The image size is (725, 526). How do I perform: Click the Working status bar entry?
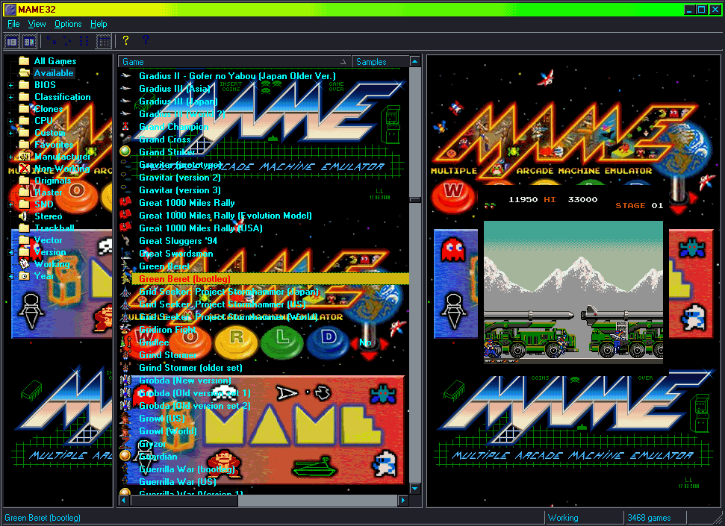click(584, 518)
